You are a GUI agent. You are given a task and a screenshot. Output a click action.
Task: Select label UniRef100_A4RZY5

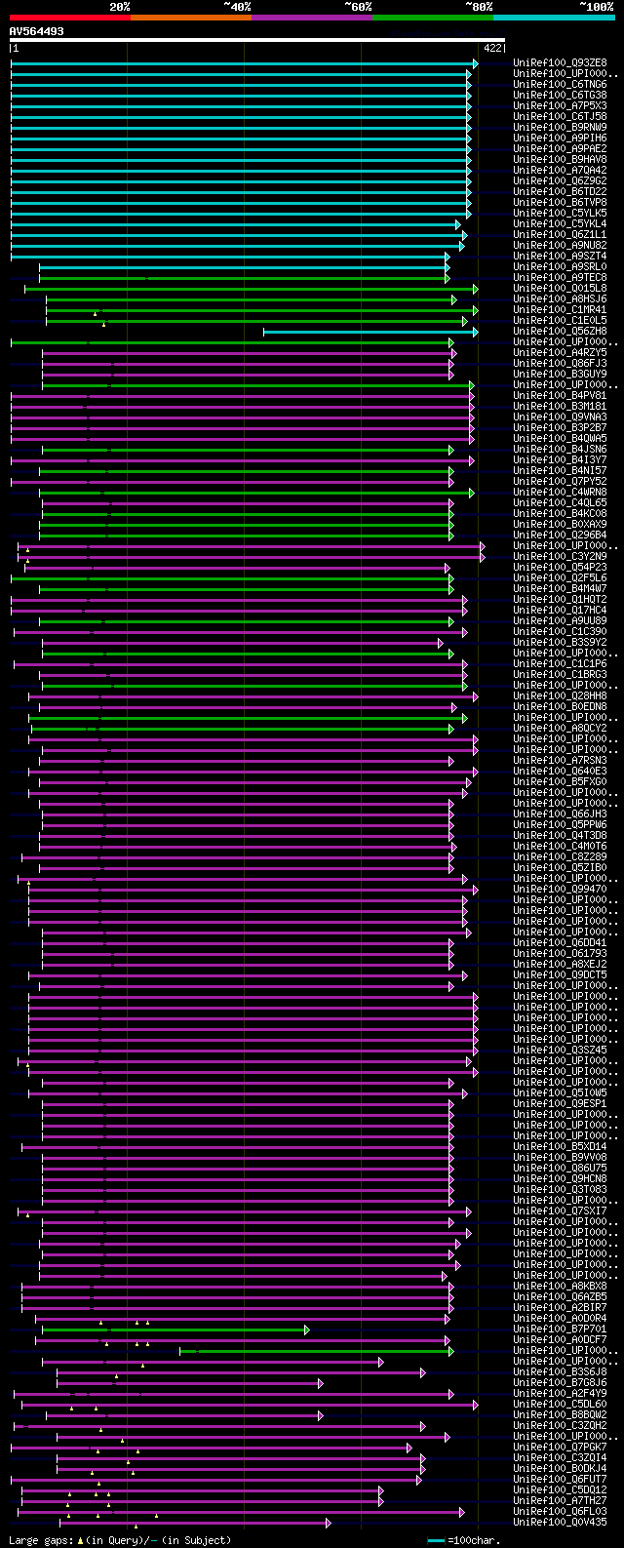pos(560,353)
